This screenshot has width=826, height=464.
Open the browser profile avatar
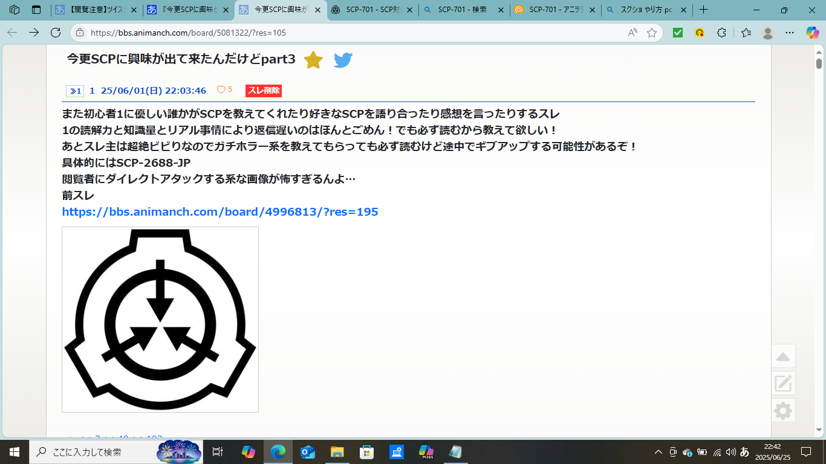tap(768, 33)
